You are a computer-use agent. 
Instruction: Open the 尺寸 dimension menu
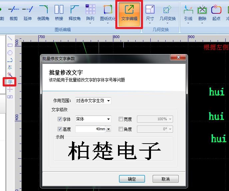pos(150,13)
